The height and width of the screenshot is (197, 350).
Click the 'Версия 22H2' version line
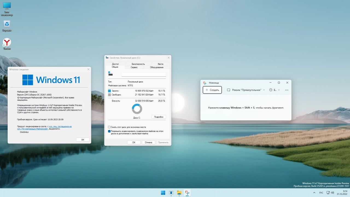pyautogui.click(x=34, y=95)
